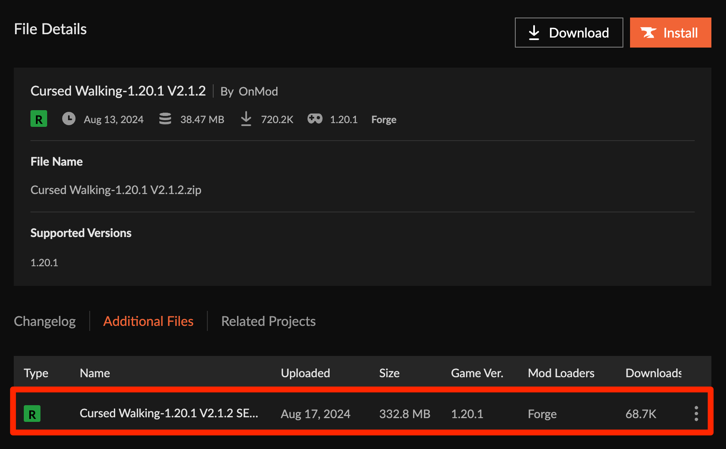Click the 1.20.1 game version cell in table
The height and width of the screenshot is (449, 726).
pyautogui.click(x=467, y=414)
